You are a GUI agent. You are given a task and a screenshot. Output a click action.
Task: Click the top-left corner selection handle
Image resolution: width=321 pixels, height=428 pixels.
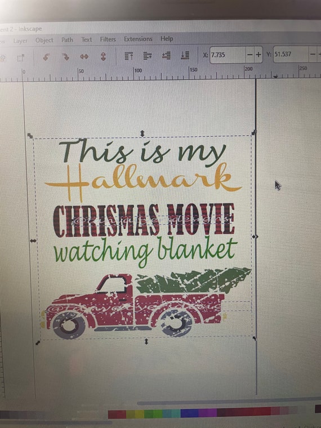click(x=30, y=136)
